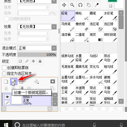Click the layer list scroll-down arrow
The width and height of the screenshot is (127, 127).
click(x=55, y=104)
